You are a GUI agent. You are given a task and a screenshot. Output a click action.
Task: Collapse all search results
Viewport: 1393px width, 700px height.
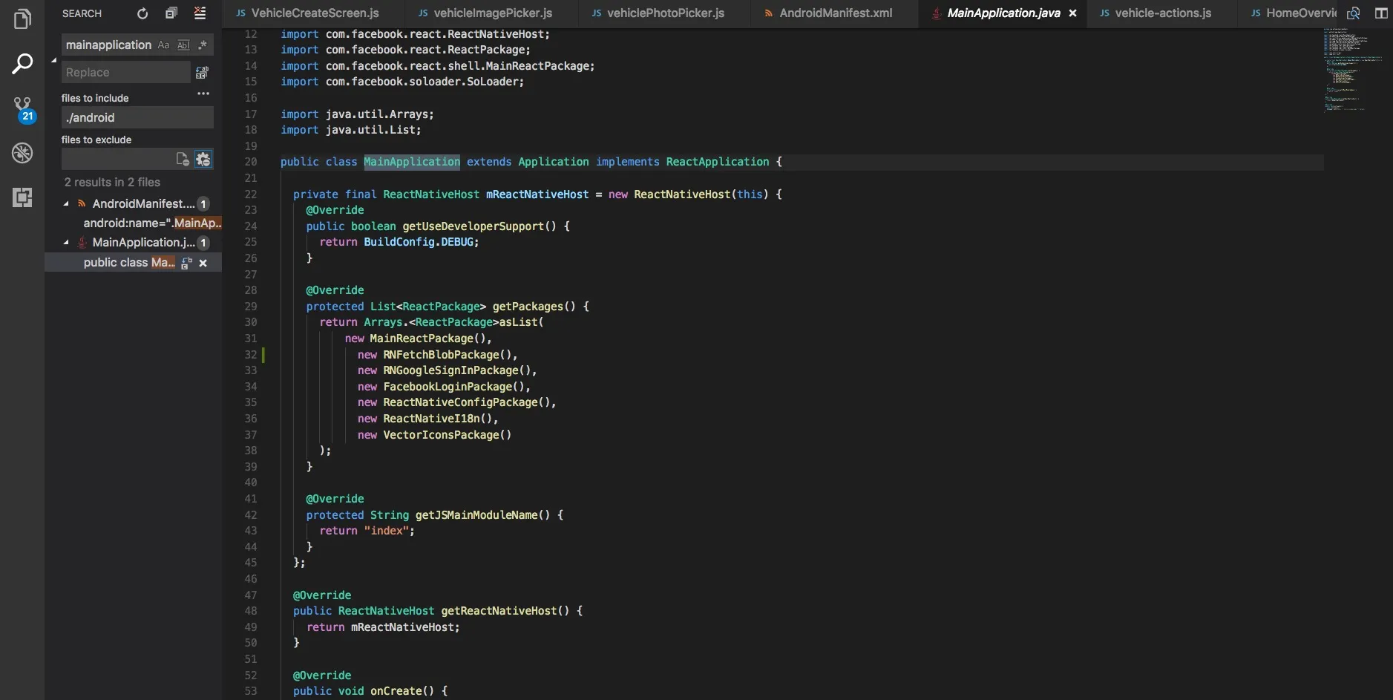(x=171, y=13)
